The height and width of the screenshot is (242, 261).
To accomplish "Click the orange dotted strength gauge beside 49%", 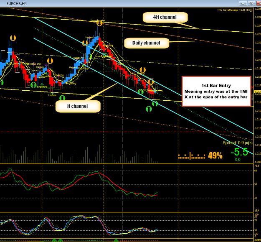I will point(191,156).
